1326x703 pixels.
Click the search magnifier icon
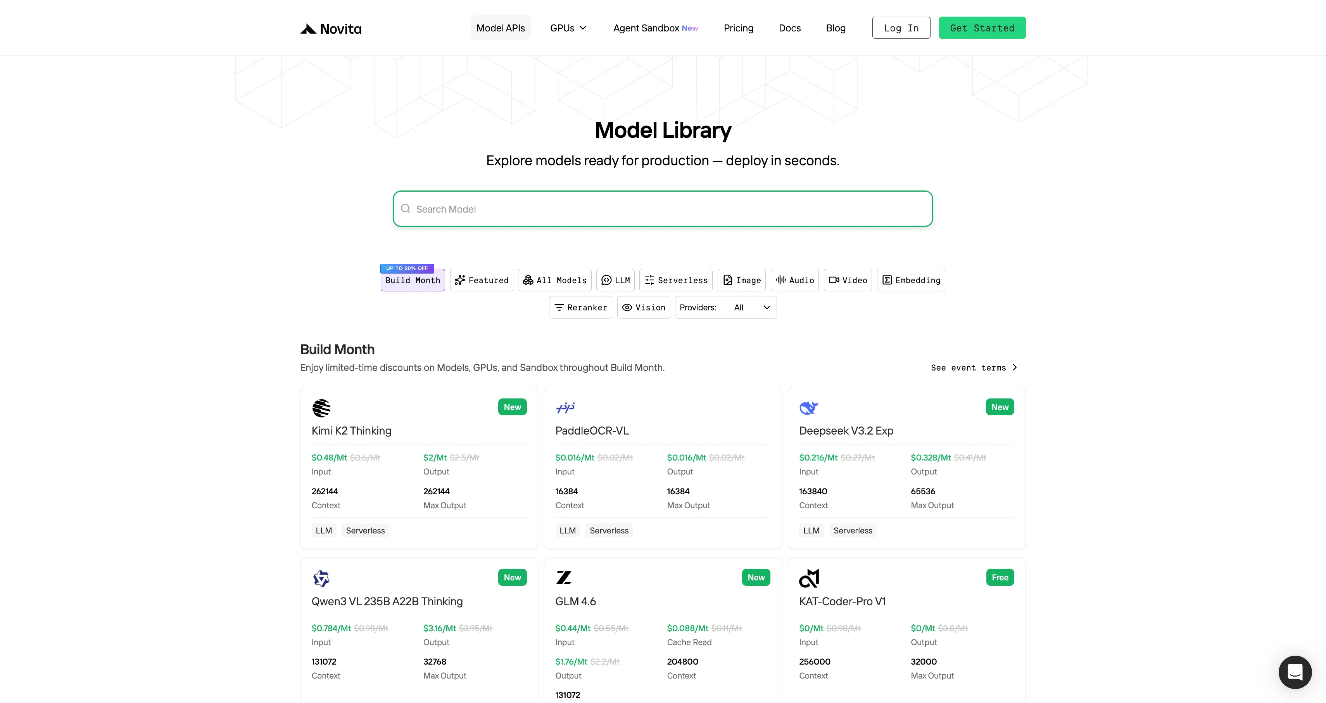click(406, 209)
